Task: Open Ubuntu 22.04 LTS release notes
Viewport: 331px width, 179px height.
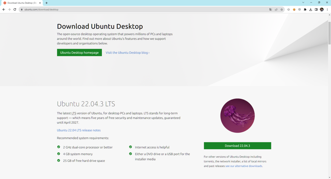Action: [79, 130]
